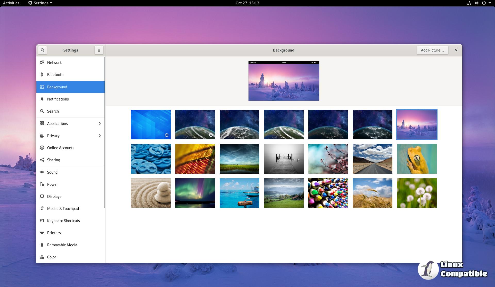
Task: Open the power system menu arrow
Action: (490, 3)
